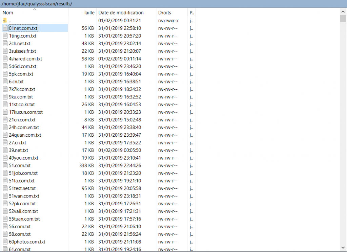This screenshot has height=252, width=347.
Task: Click the remote path /home/jfau/qualyssslscan/results/
Action: pyautogui.click(x=37, y=3)
